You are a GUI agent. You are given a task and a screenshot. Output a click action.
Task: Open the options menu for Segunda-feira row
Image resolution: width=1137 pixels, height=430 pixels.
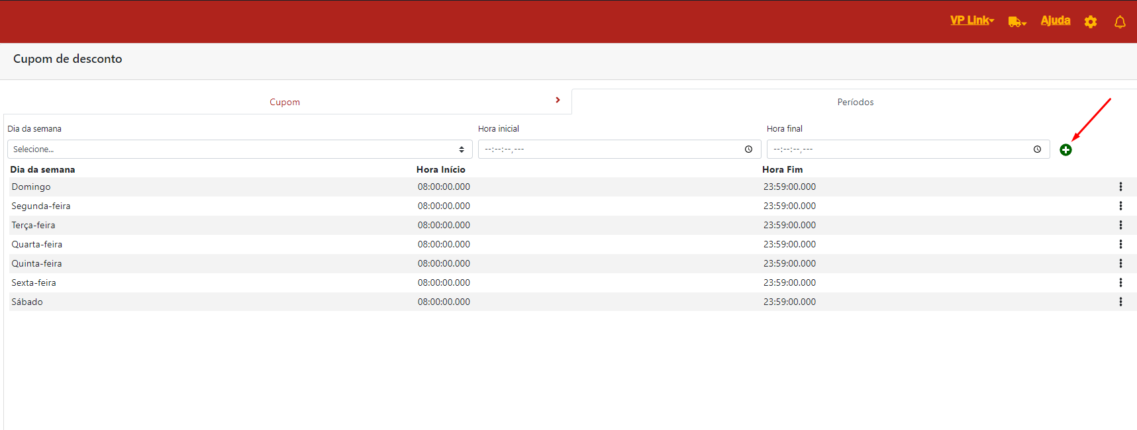coord(1120,206)
